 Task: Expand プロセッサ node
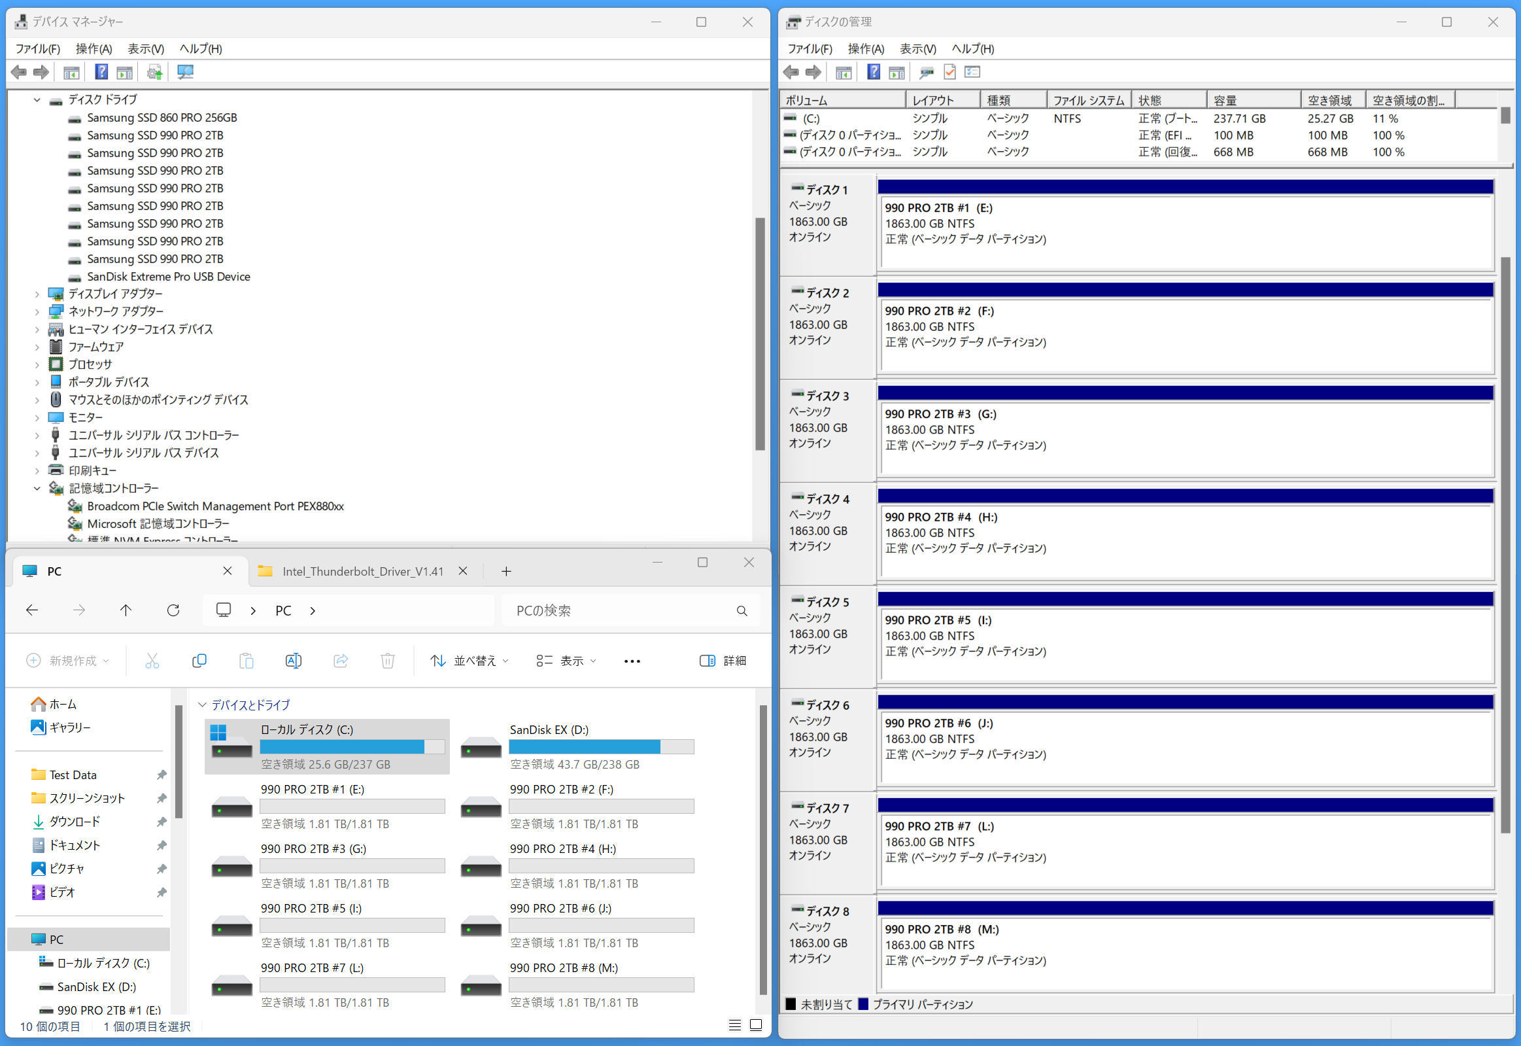pyautogui.click(x=37, y=365)
